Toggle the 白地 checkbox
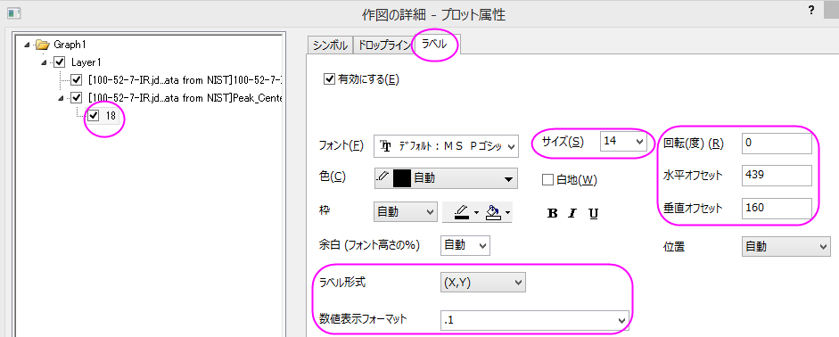839x337 pixels. 547,180
